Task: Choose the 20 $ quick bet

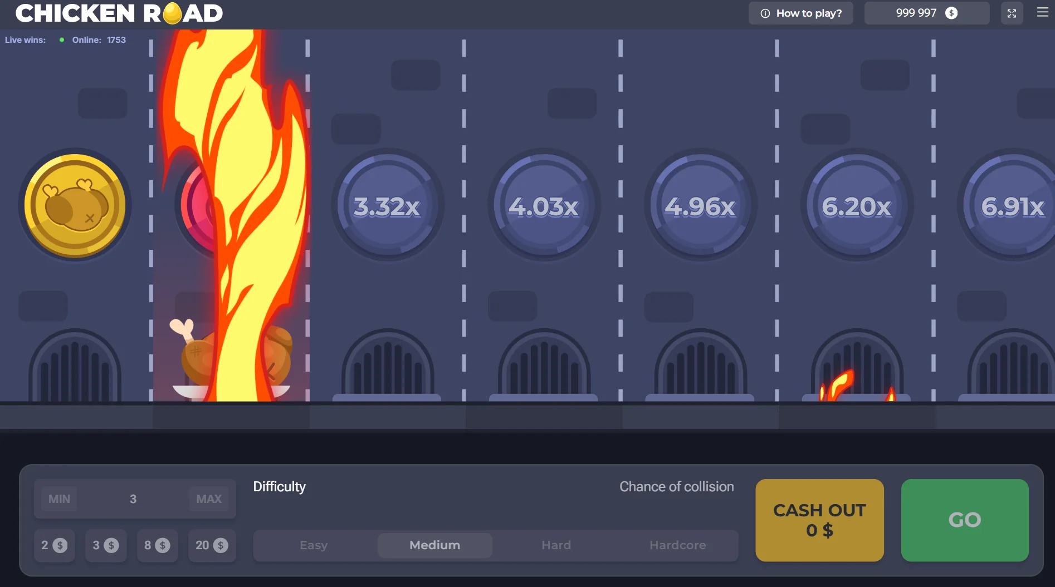Action: pyautogui.click(x=212, y=545)
